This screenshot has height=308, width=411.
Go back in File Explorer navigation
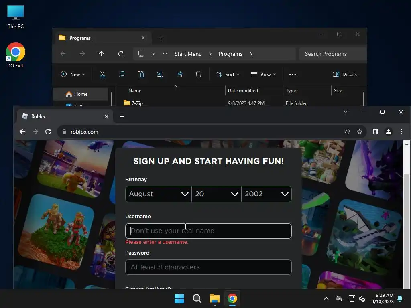click(x=63, y=54)
